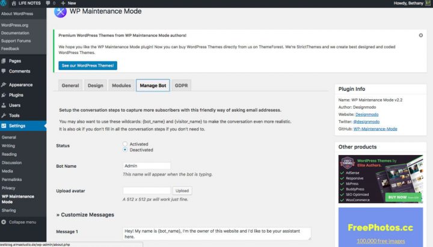Click New in the admin bar

click(72, 3)
